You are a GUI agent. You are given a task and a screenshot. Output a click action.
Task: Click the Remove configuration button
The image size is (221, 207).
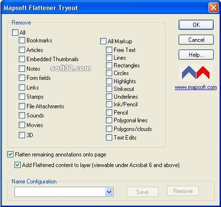pyautogui.click(x=183, y=191)
